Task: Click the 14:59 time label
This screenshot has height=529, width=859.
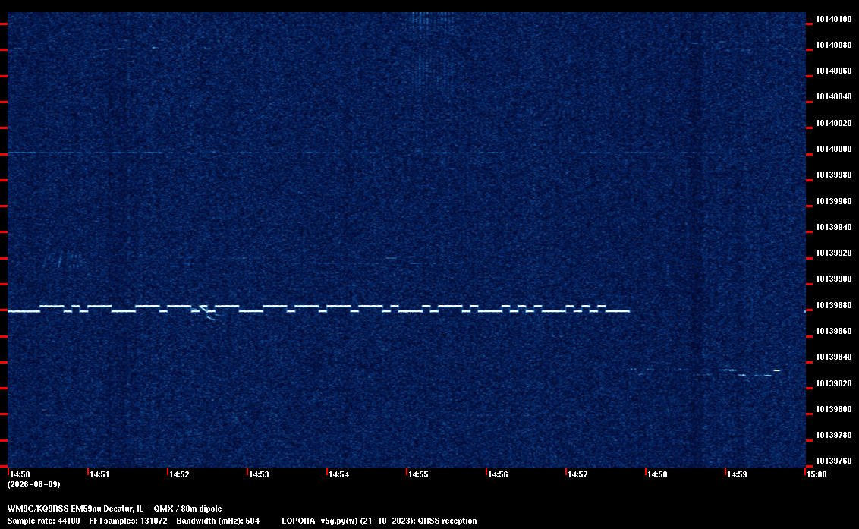Action: pos(737,474)
